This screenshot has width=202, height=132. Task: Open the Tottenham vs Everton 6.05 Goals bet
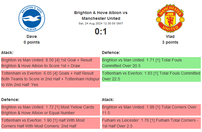50,79
